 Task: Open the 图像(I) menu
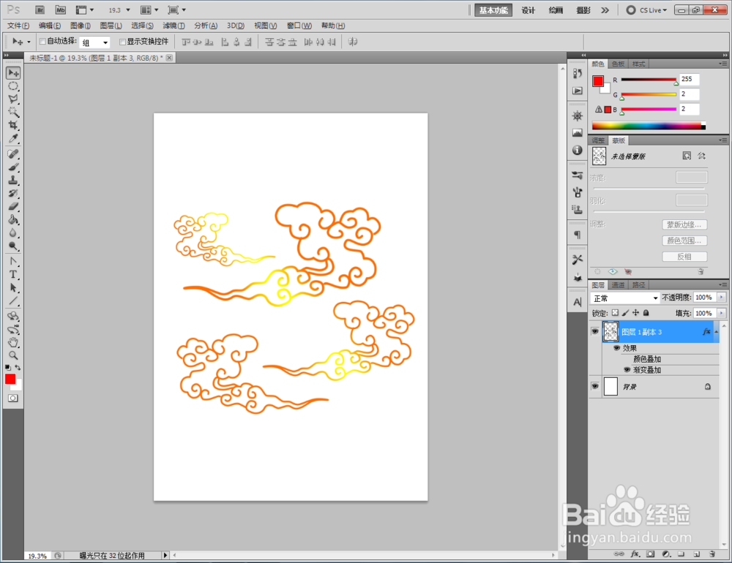click(x=81, y=25)
